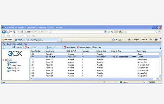Open a new blank browser tab
This screenshot has width=164, height=104.
pyautogui.click(x=59, y=40)
